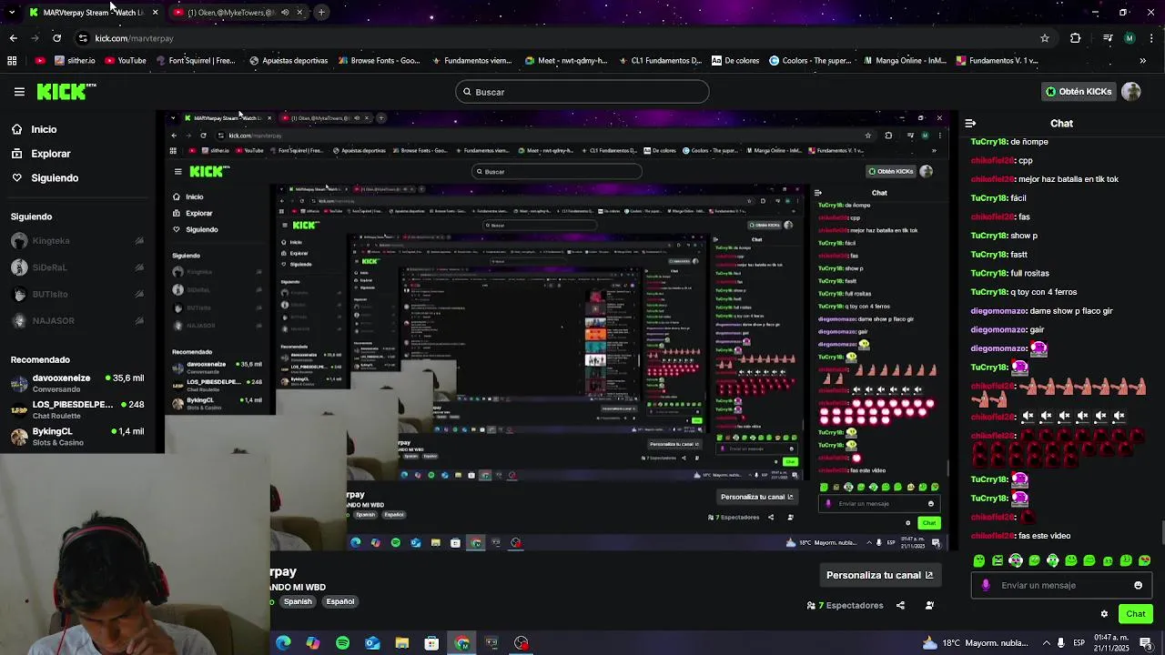Open the Chrome three-dot menu
This screenshot has width=1165, height=655.
point(1152,38)
